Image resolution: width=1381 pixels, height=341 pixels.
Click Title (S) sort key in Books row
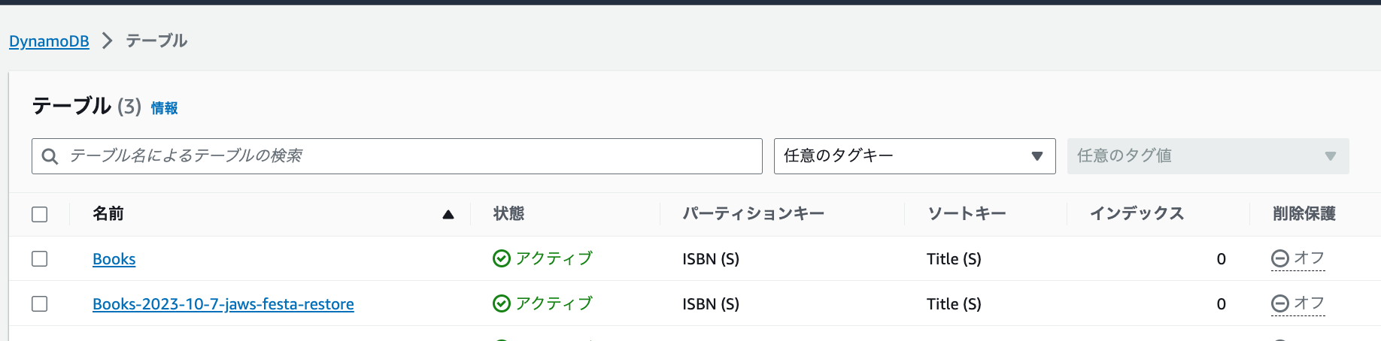[x=954, y=259]
